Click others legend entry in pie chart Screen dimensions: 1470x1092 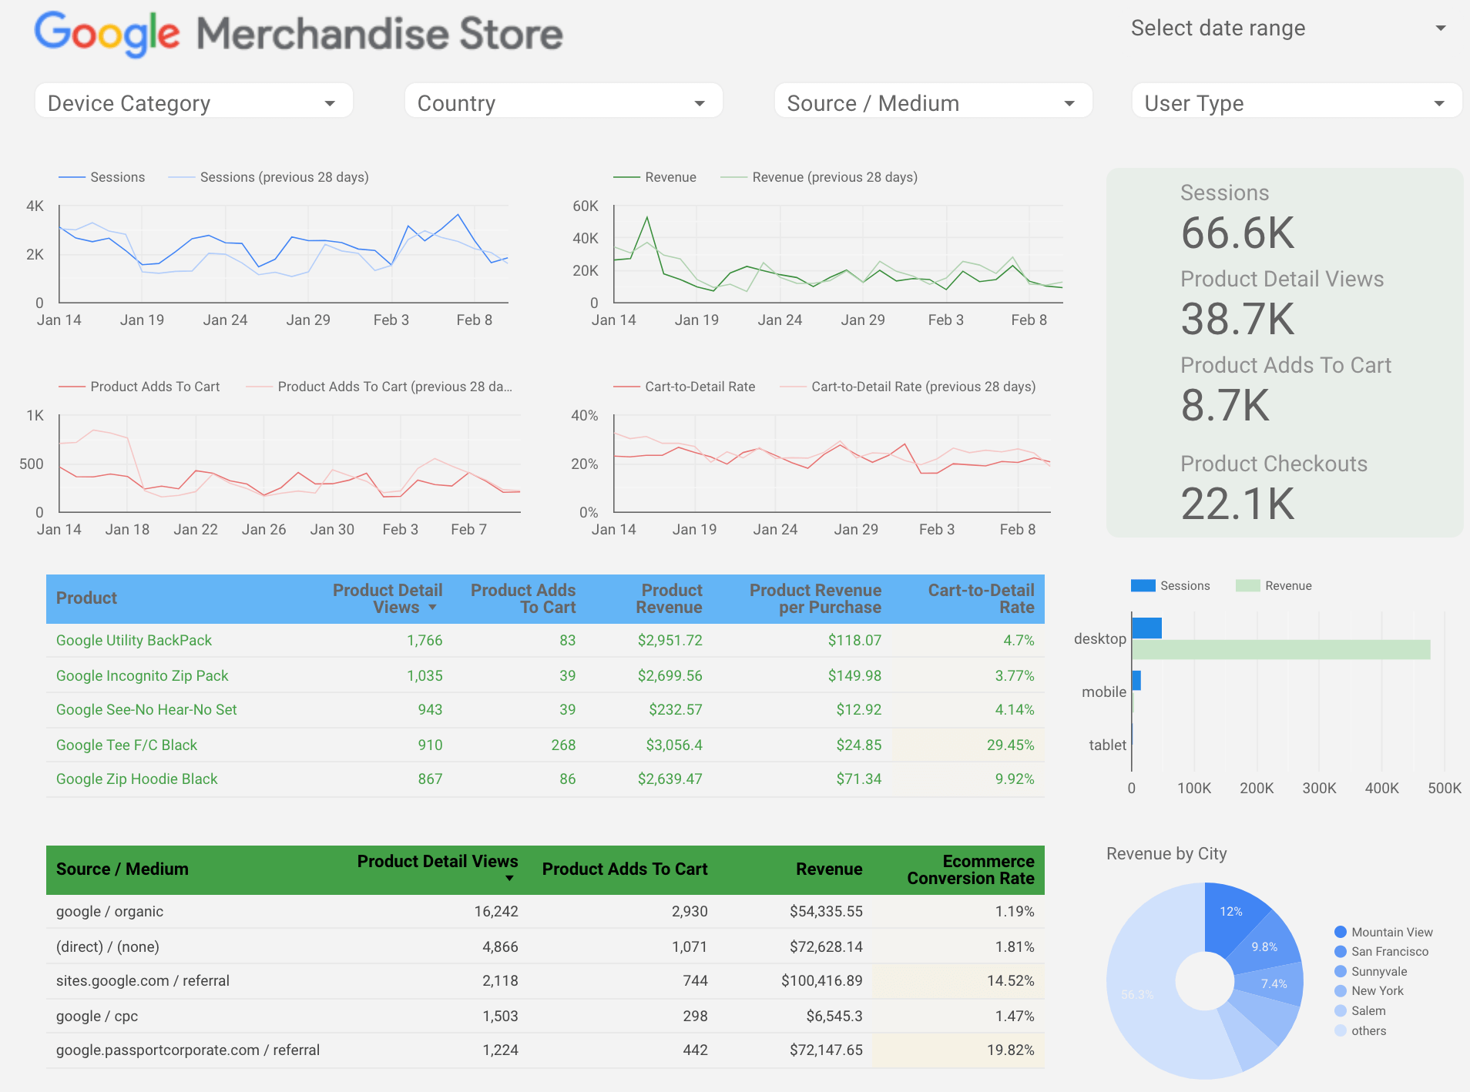click(x=1360, y=1031)
